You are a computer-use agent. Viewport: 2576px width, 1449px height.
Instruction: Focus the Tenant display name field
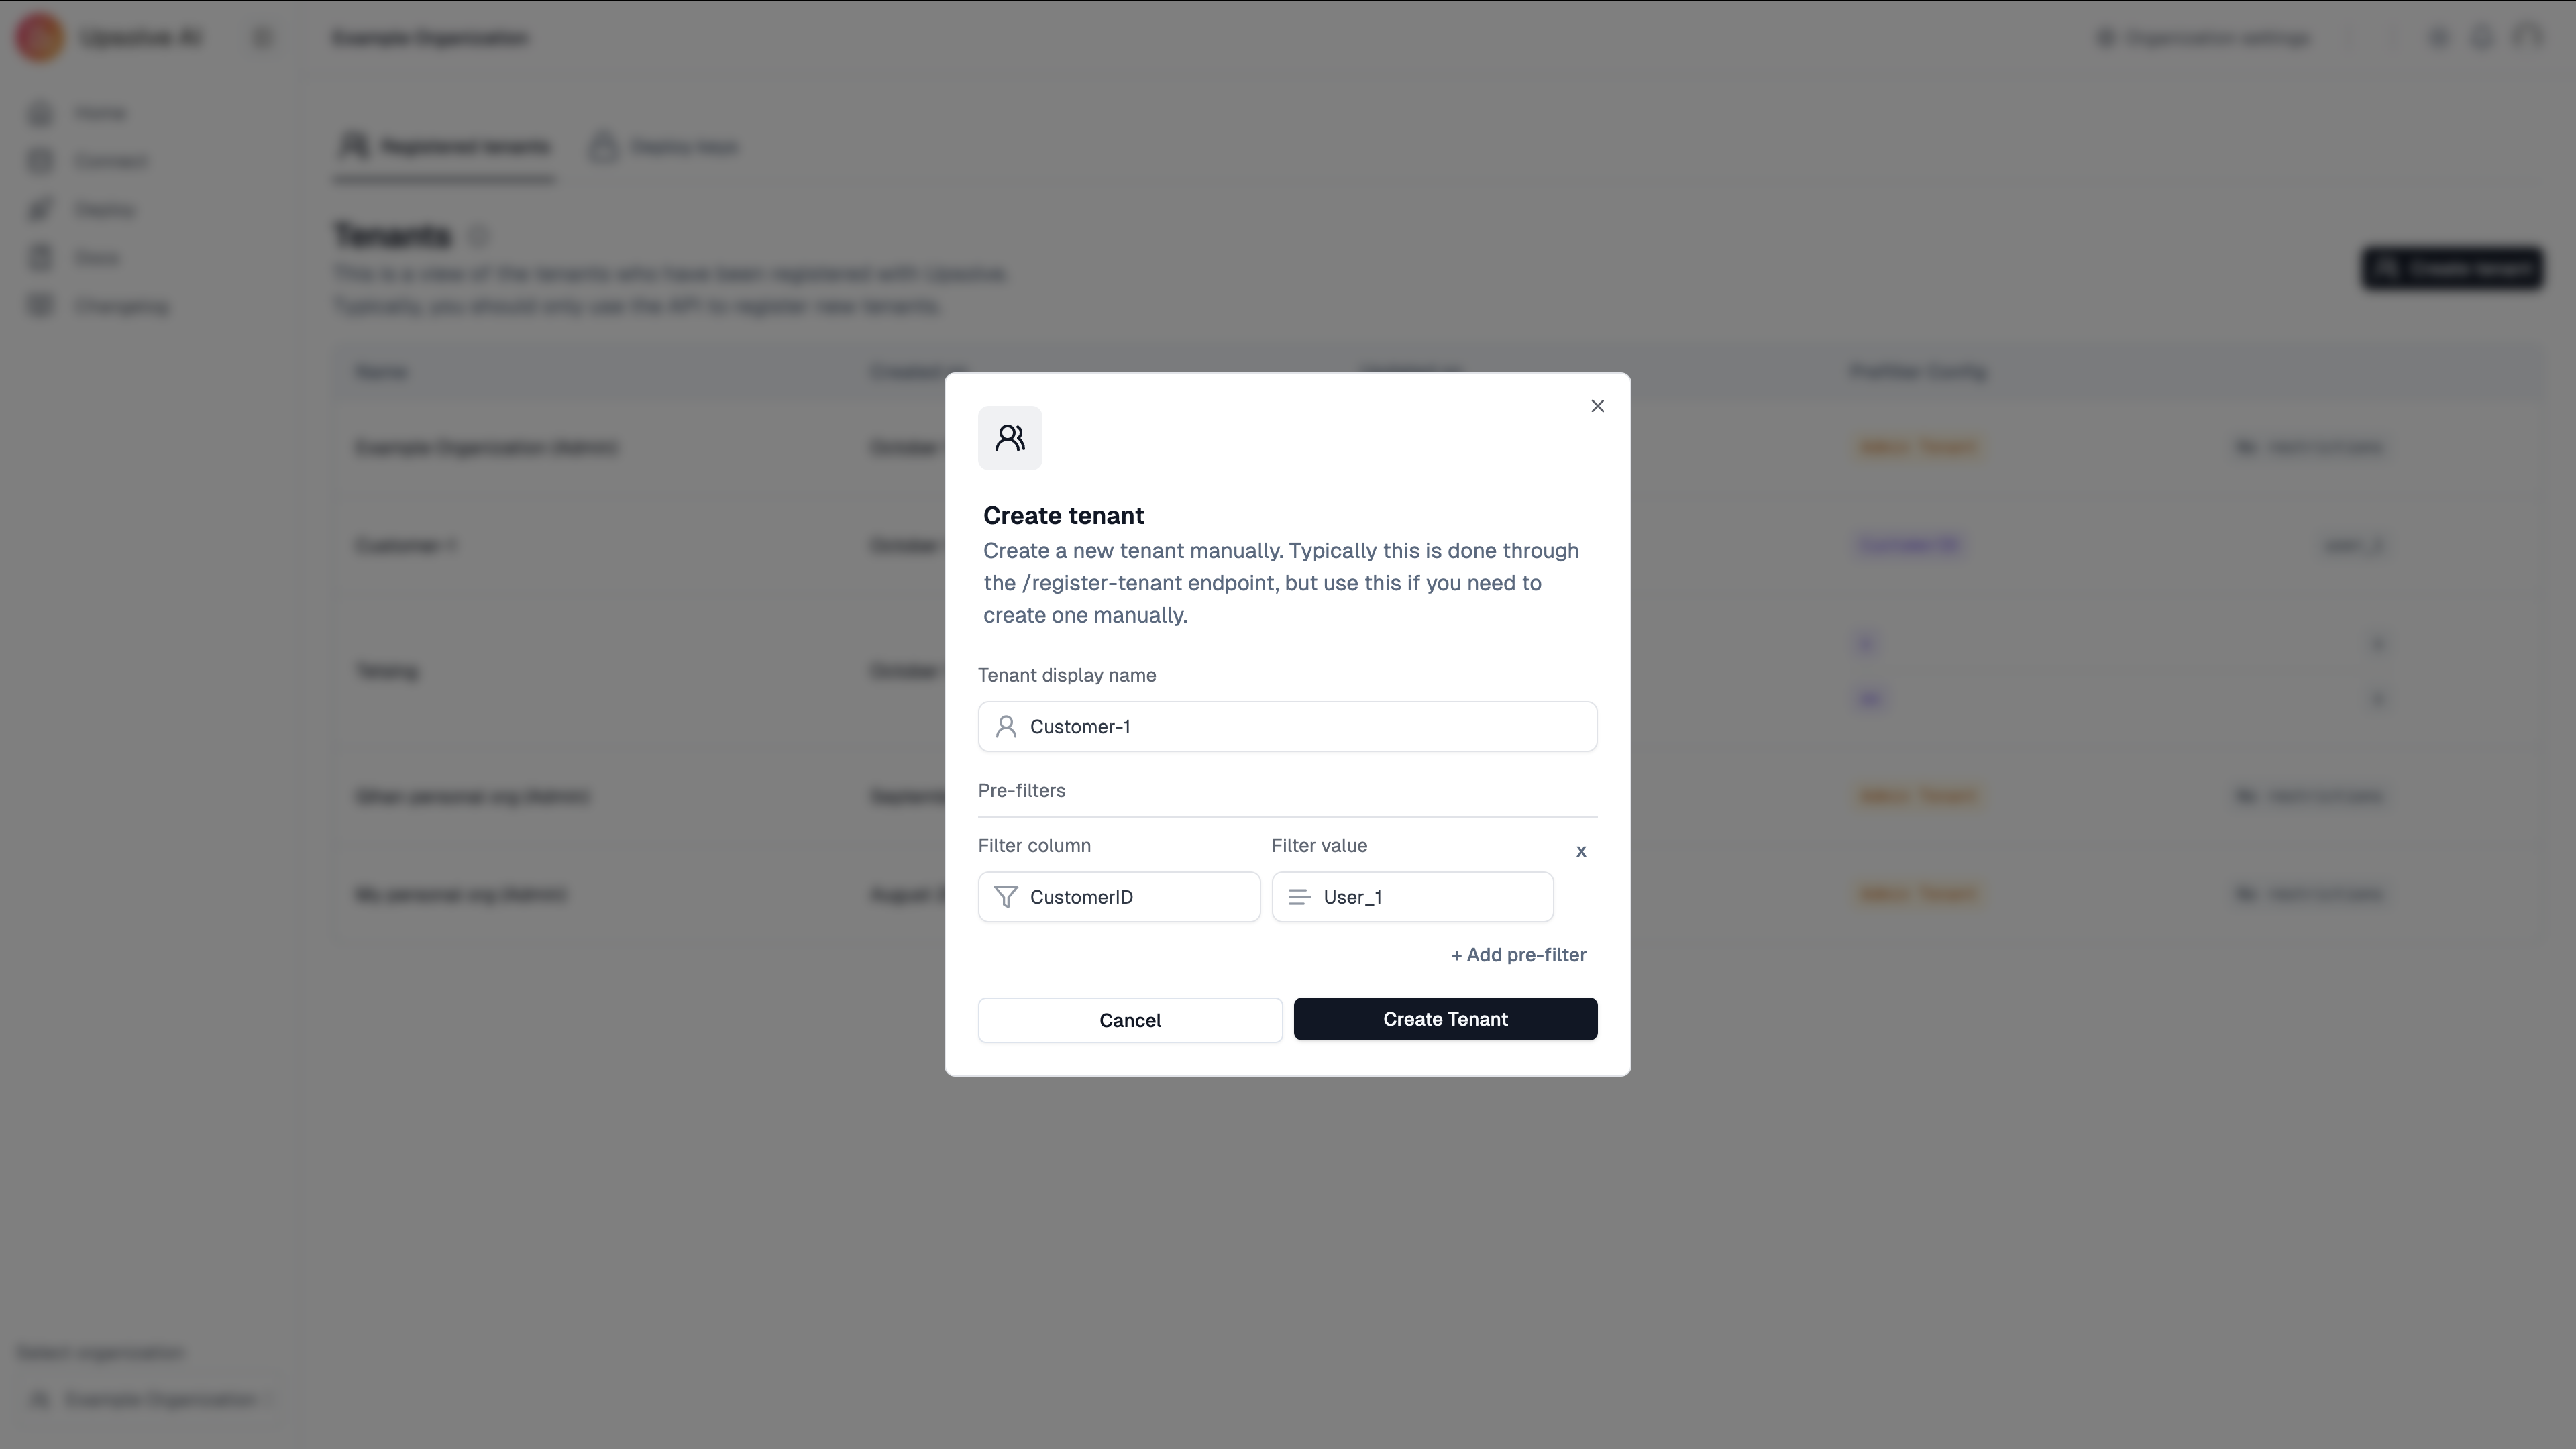1287,727
